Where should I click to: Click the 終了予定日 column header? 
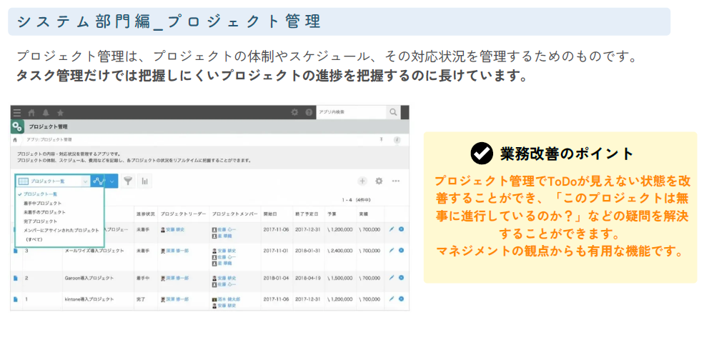307,214
